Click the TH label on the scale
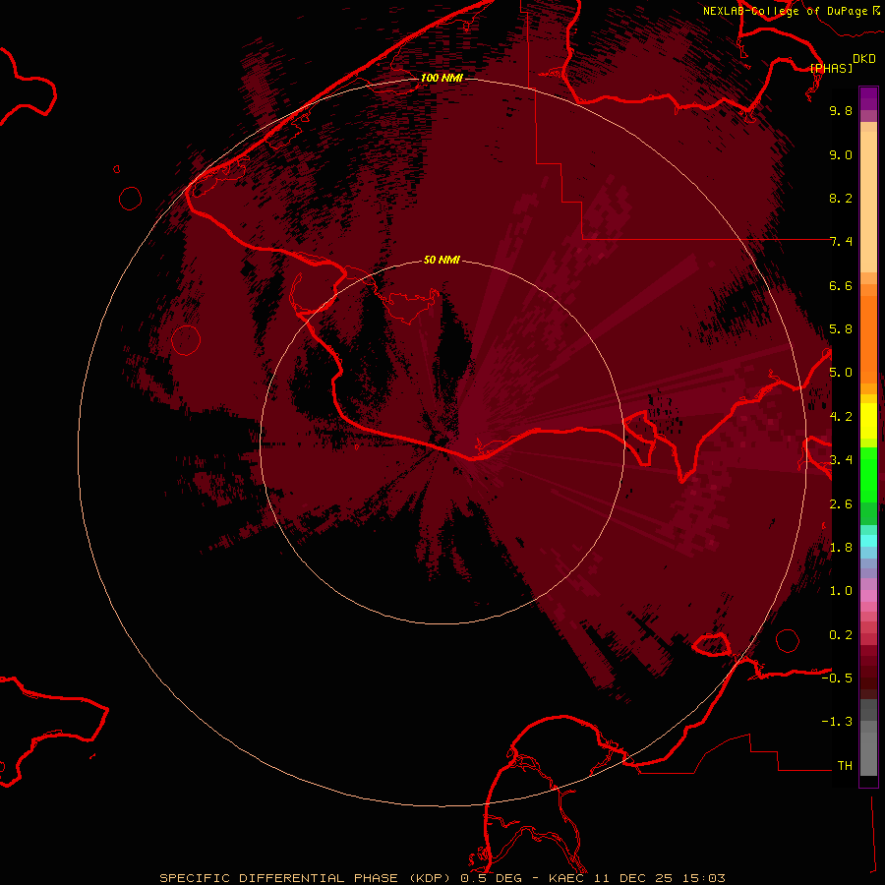This screenshot has width=885, height=885. [845, 766]
